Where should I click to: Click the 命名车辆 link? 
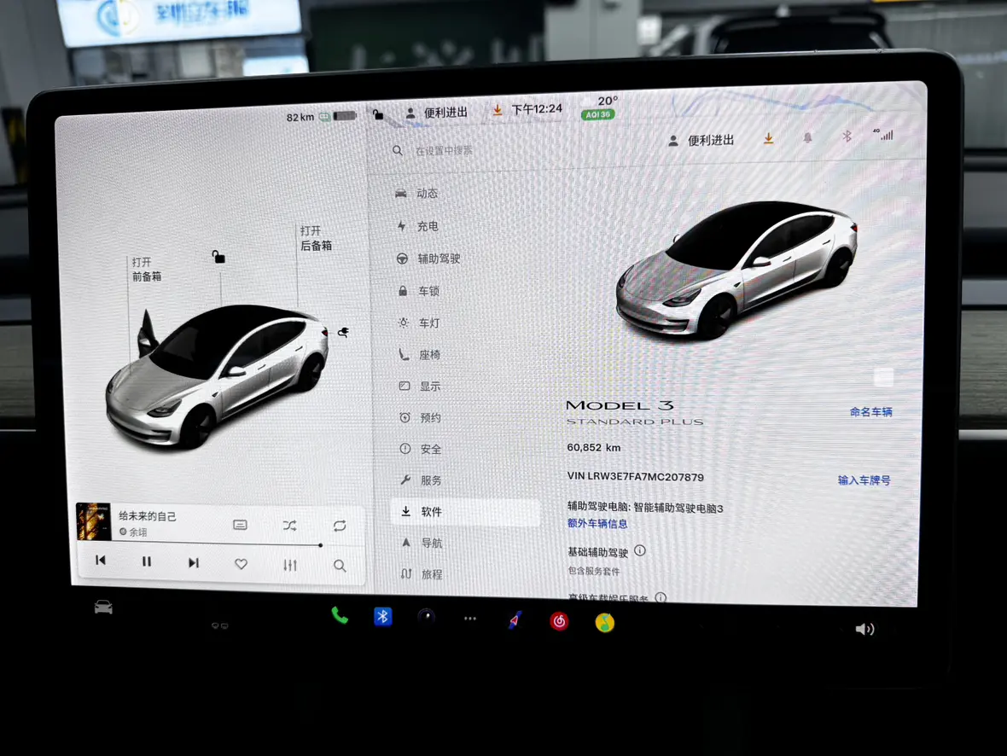pyautogui.click(x=870, y=412)
